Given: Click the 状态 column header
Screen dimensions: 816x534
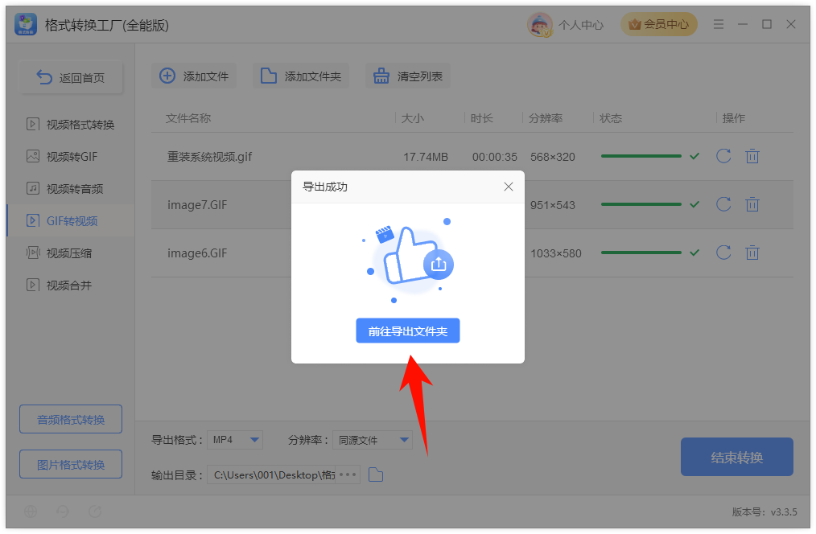Looking at the screenshot, I should click(611, 118).
